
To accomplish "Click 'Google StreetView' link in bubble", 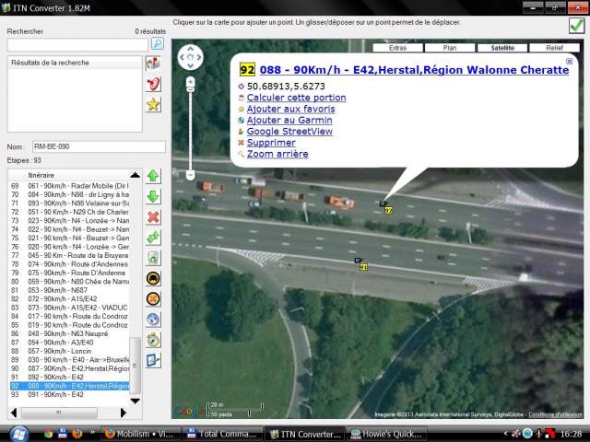I will pyautogui.click(x=289, y=132).
